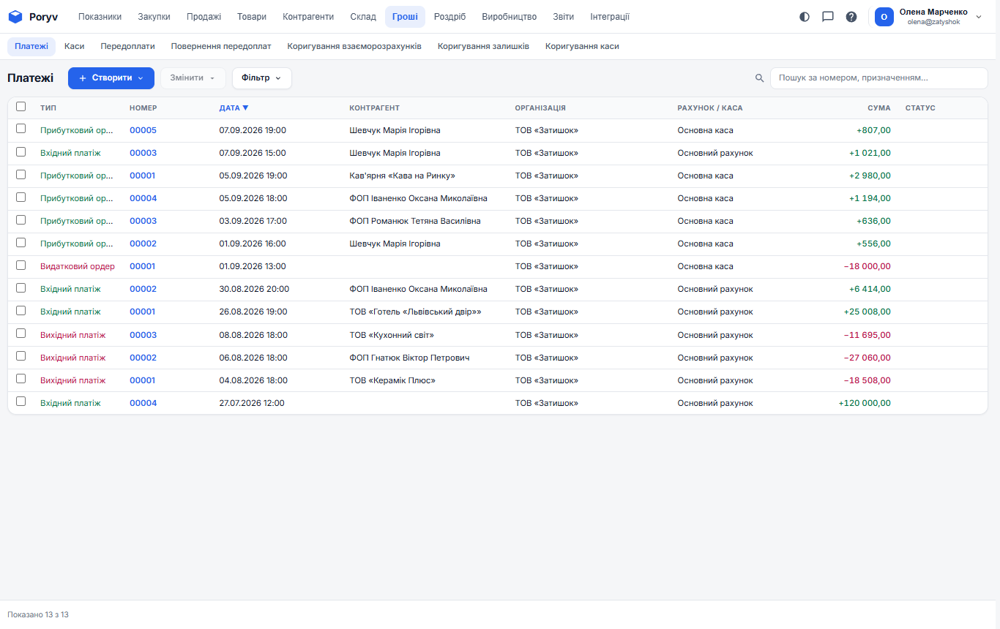Open the Змінити dropdown
Viewport: 1000px width, 629px height.
click(193, 78)
